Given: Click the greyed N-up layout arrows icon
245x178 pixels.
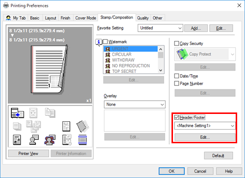Looking at the screenshot, I should (33, 112).
